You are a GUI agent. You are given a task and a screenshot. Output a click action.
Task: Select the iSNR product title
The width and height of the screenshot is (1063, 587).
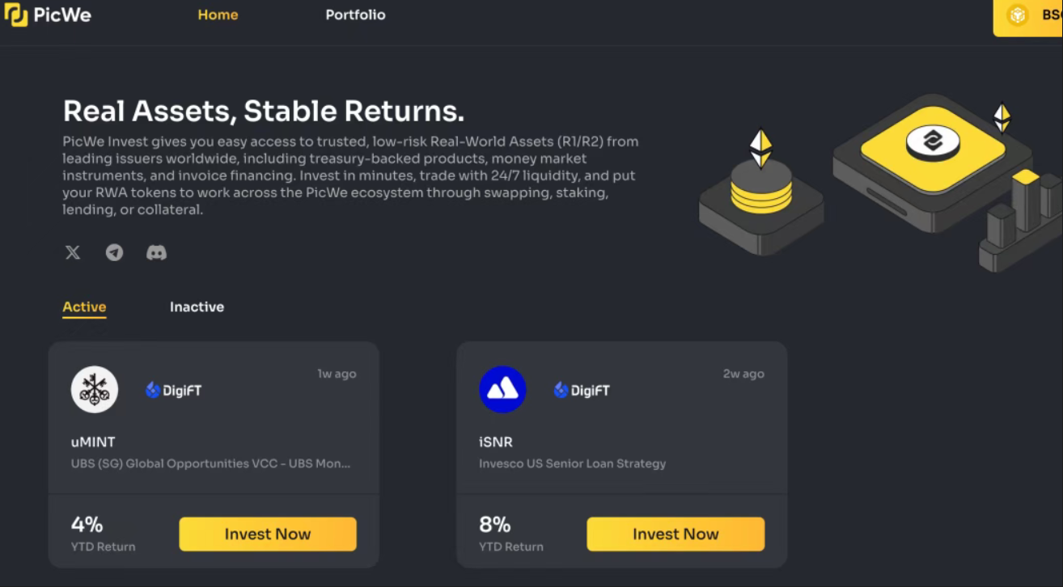click(x=496, y=442)
